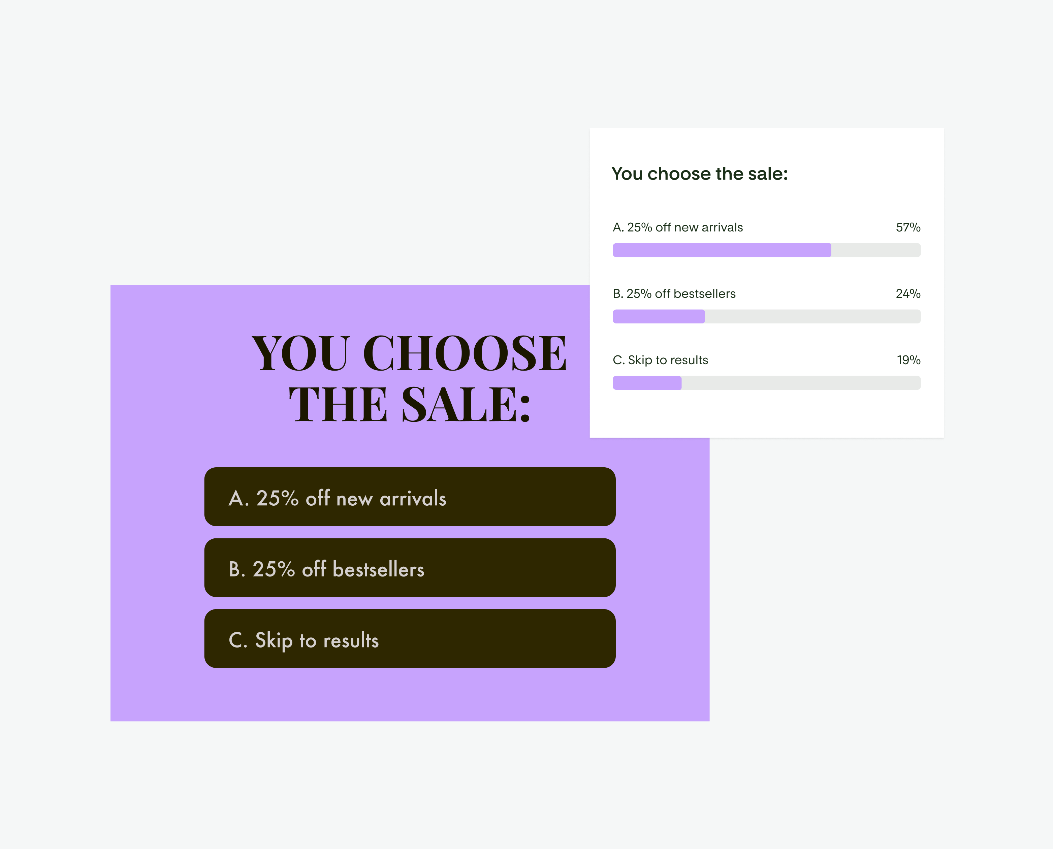Click the gray unfilled part of skip-to-results bar

pos(801,383)
